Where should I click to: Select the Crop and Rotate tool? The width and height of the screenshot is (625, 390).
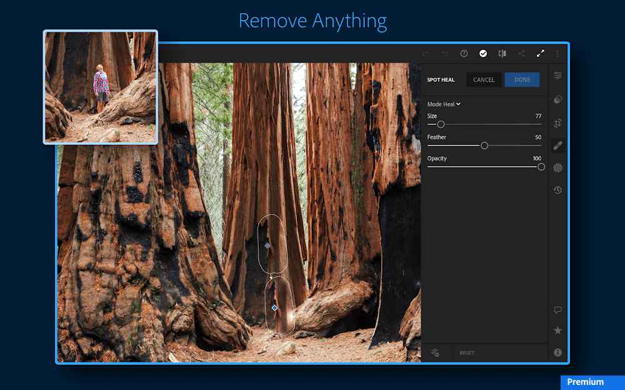pos(557,123)
